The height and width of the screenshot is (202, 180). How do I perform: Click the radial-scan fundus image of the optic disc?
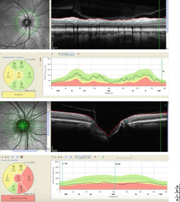[23, 125]
